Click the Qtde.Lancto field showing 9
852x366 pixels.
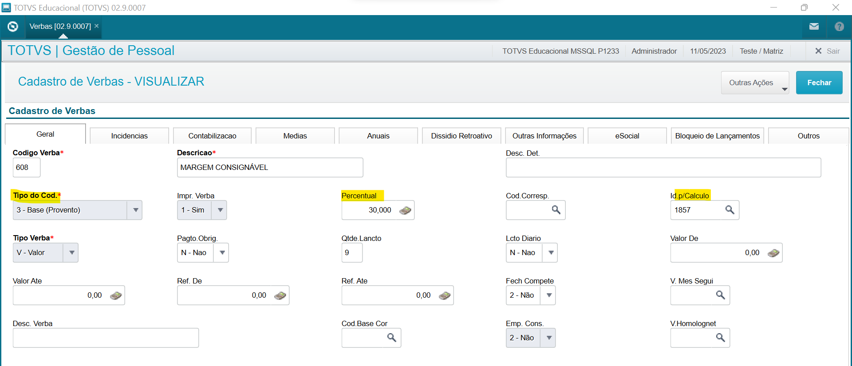point(352,253)
